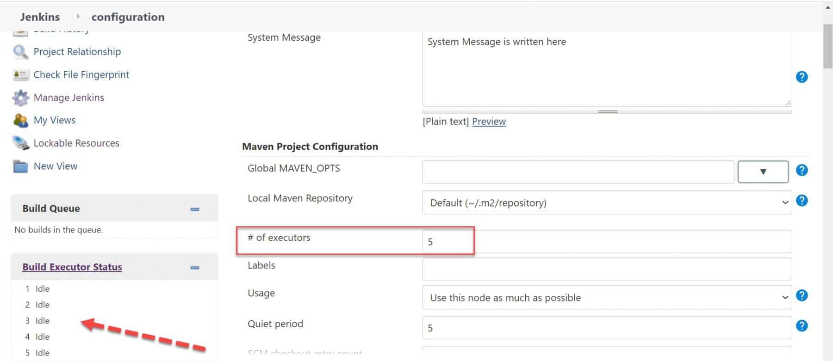The width and height of the screenshot is (833, 361).
Task: Click the New View folder icon
Action: pos(20,166)
